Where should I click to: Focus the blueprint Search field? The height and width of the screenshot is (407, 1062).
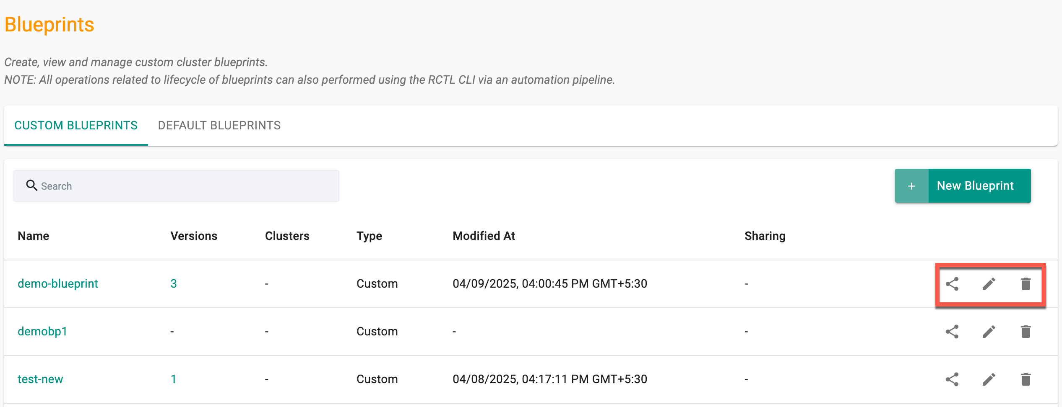pyautogui.click(x=176, y=186)
